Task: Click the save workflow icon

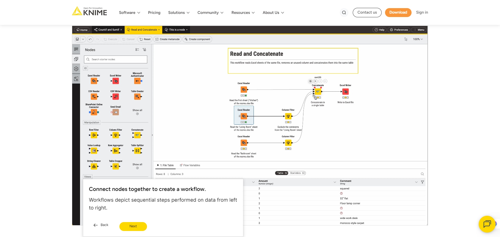Action: click(77, 39)
